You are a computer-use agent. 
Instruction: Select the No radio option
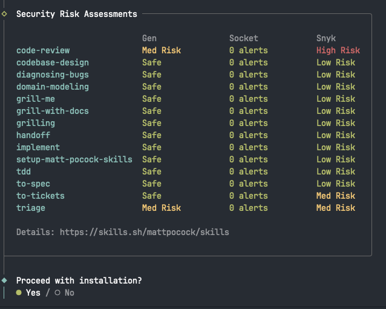click(65, 293)
